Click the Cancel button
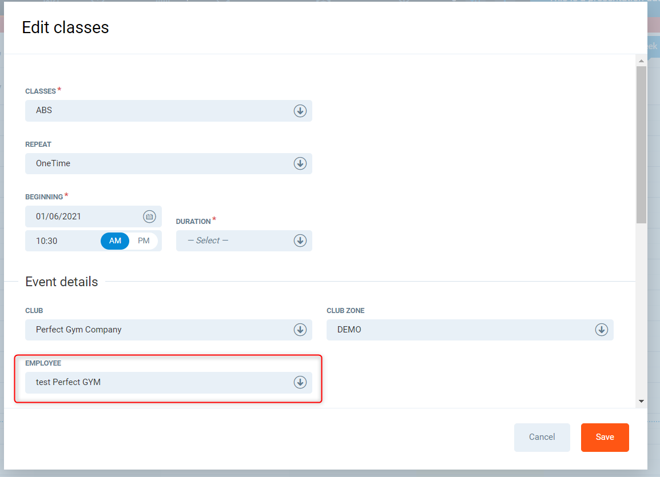This screenshot has width=660, height=477. click(x=542, y=437)
